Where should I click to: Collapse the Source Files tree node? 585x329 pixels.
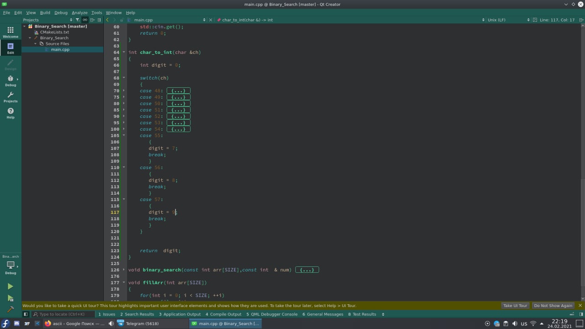(36, 44)
